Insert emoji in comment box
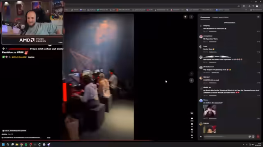 tap(253, 137)
